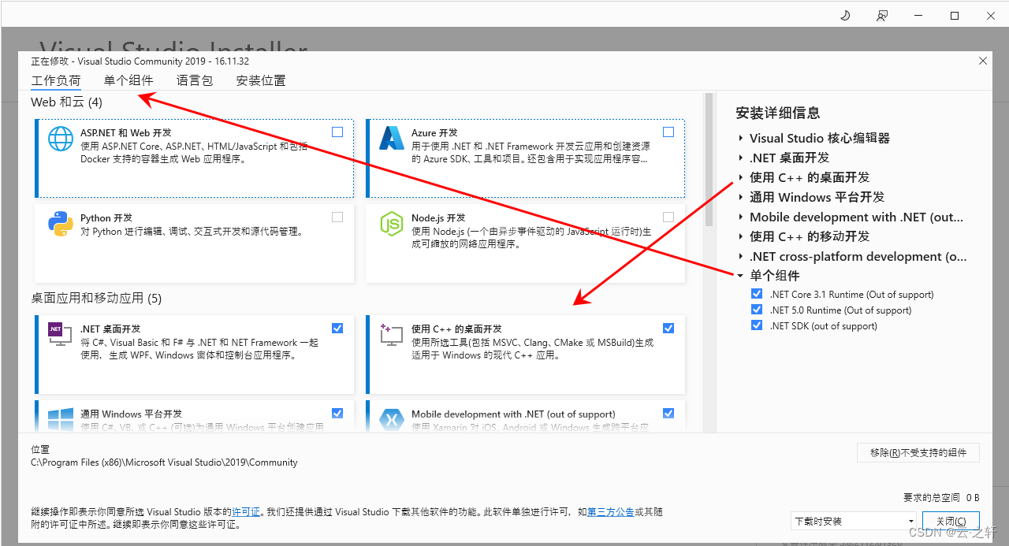Click the Python 开发 workload icon
This screenshot has height=546, width=1009.
(x=61, y=224)
